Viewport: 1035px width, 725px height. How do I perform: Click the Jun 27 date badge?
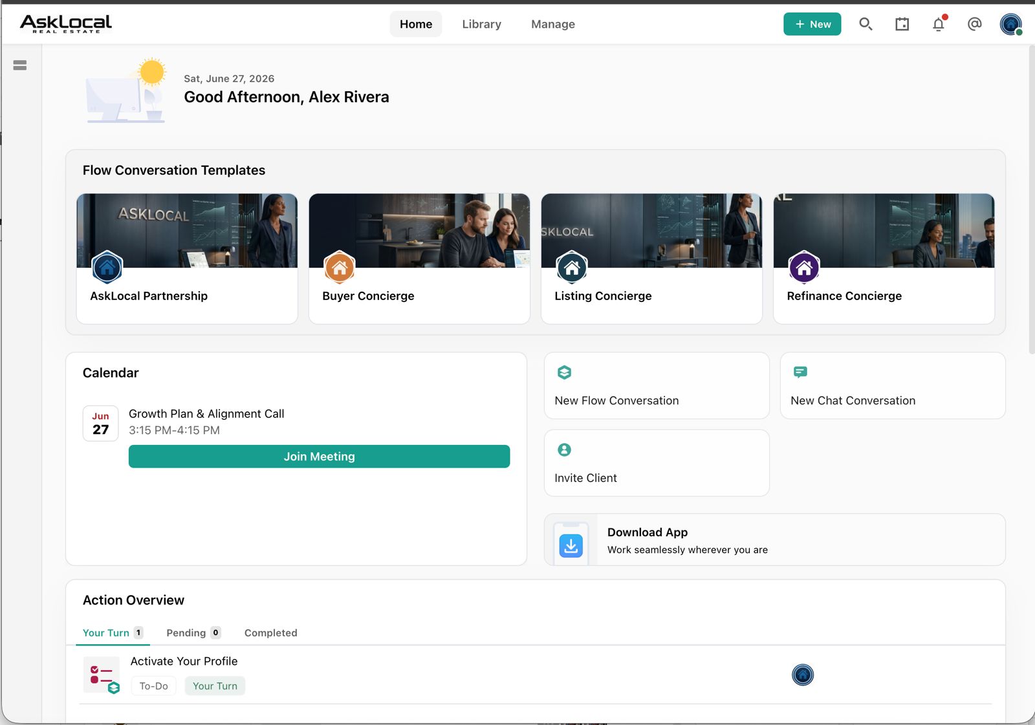point(101,424)
